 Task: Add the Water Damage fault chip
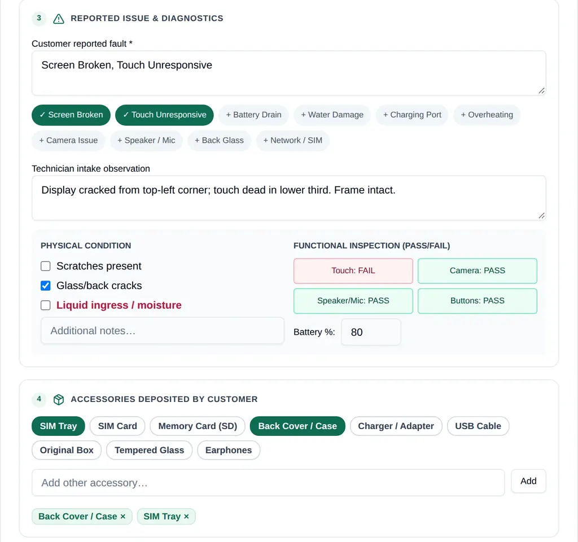(332, 115)
